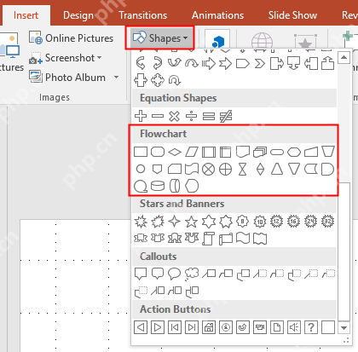Click the Online Pictures button
Viewport: 358px width, 352px height.
71,38
